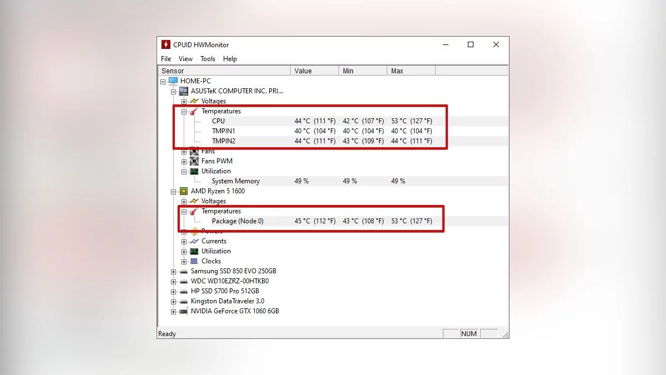Viewport: 666px width, 375px height.
Task: Click the Value column header
Action: click(x=315, y=71)
